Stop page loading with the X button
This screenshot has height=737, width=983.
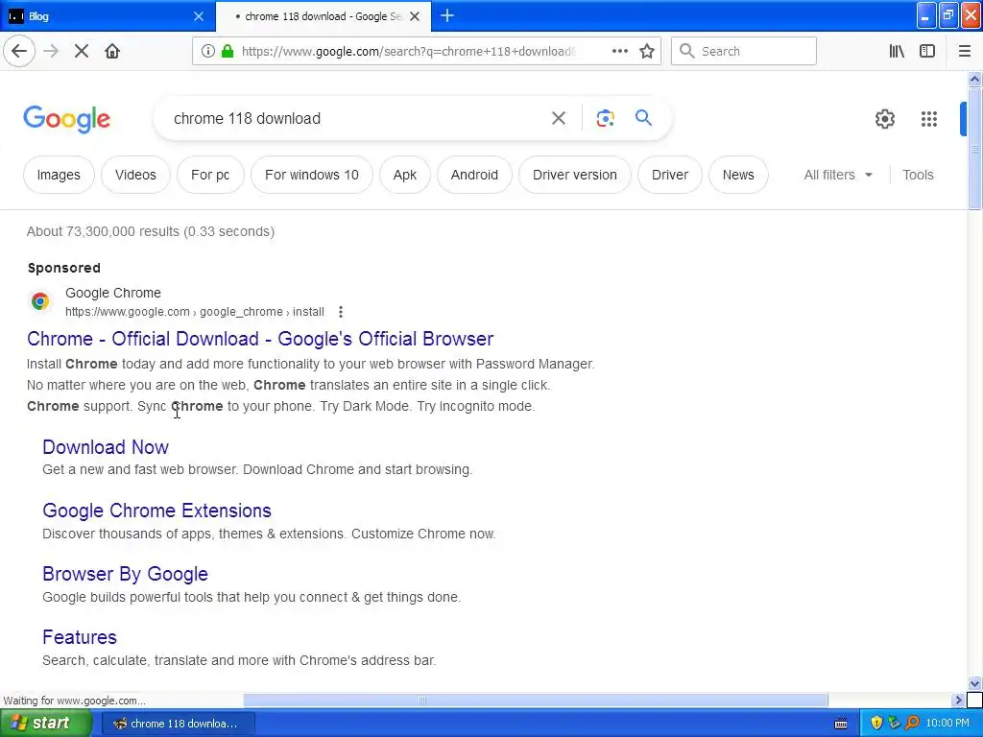click(x=82, y=51)
